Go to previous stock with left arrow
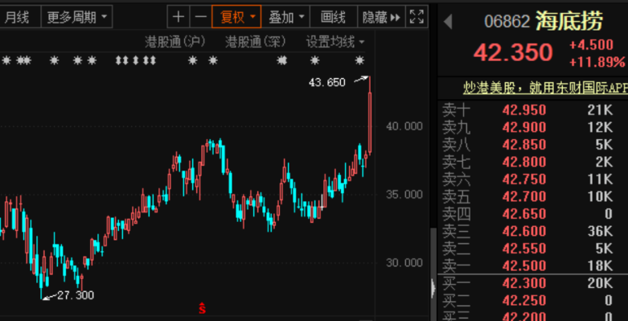Viewport: 628px width, 321px height. (x=448, y=22)
